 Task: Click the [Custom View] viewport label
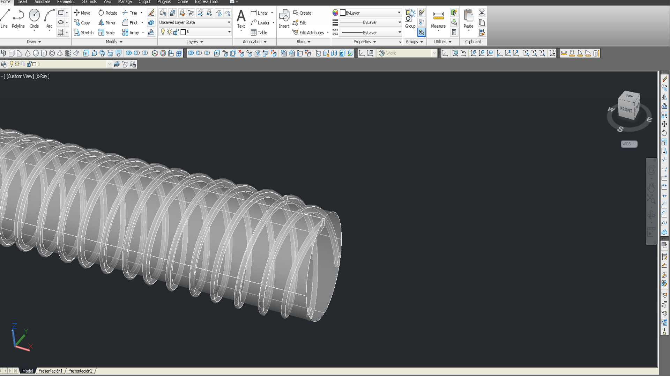tap(20, 76)
